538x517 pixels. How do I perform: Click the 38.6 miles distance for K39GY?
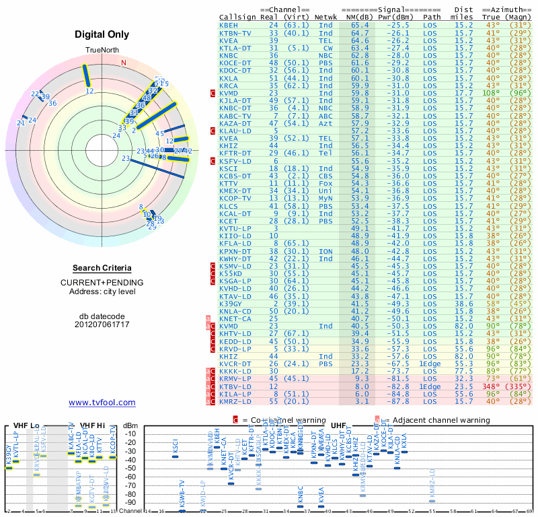464,304
